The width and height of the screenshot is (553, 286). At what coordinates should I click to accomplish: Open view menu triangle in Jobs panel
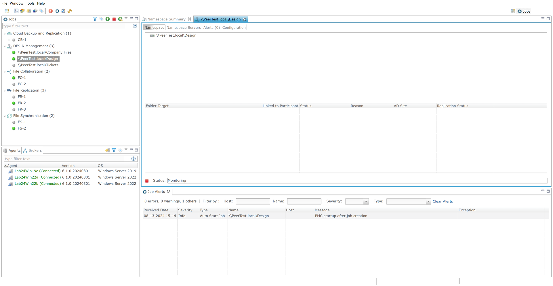pos(126,18)
